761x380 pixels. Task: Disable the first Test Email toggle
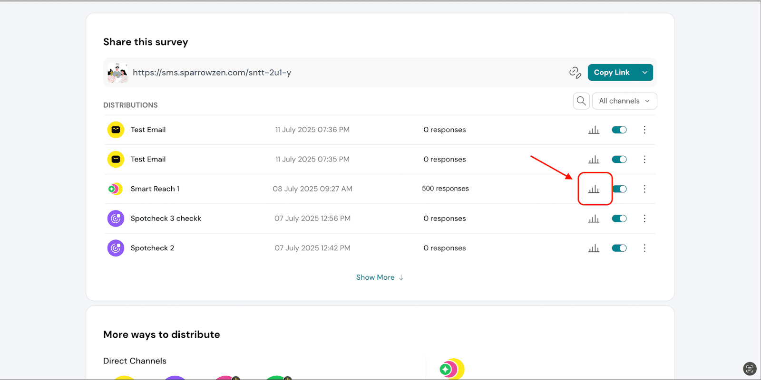(x=619, y=130)
